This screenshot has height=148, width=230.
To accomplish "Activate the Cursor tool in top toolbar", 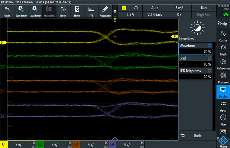I will pyautogui.click(x=63, y=11).
